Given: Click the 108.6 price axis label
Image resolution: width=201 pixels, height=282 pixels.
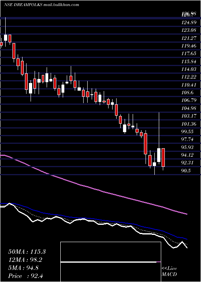Looking at the screenshot, I should (x=188, y=93).
